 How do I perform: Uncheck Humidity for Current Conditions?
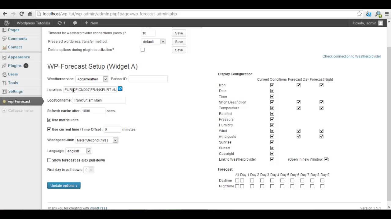point(272,125)
